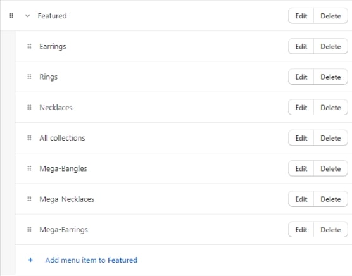Image resolution: width=352 pixels, height=276 pixels.
Task: Edit the Featured menu item
Action: click(x=301, y=16)
